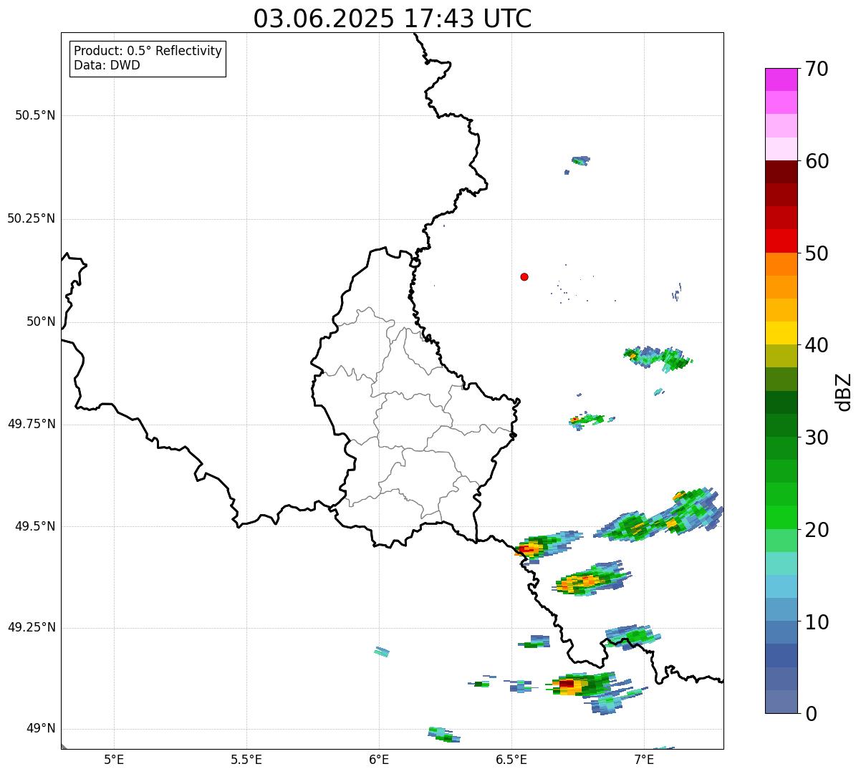Click the "Product: 0.5° Reflectivity" label
Screen dimensions: 861x774
click(148, 51)
